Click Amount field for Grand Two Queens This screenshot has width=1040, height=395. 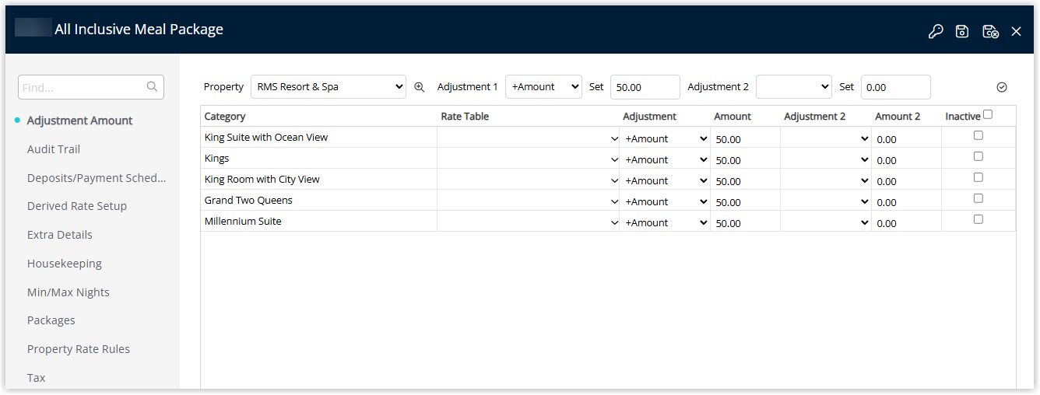tap(745, 202)
